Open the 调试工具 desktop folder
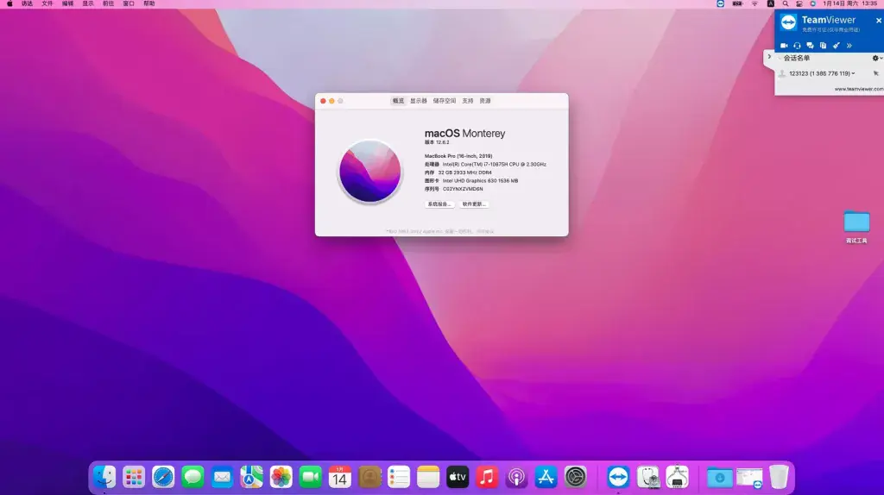Viewport: 884px width, 495px height. click(856, 227)
